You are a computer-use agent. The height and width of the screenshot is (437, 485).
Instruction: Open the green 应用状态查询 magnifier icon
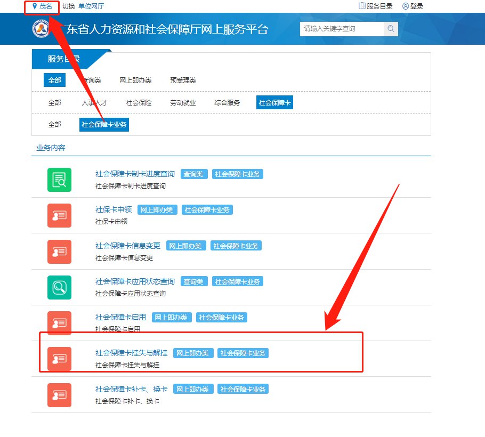59,287
